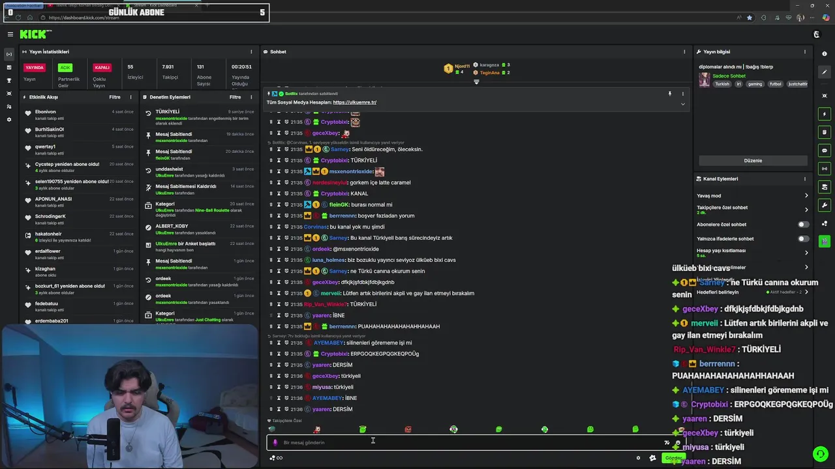Open the trophy achievements sidebar icon
Image resolution: width=835 pixels, height=469 pixels.
9,80
